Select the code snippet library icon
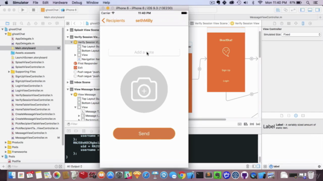Viewport: 323px width, 181px height. pos(289,116)
